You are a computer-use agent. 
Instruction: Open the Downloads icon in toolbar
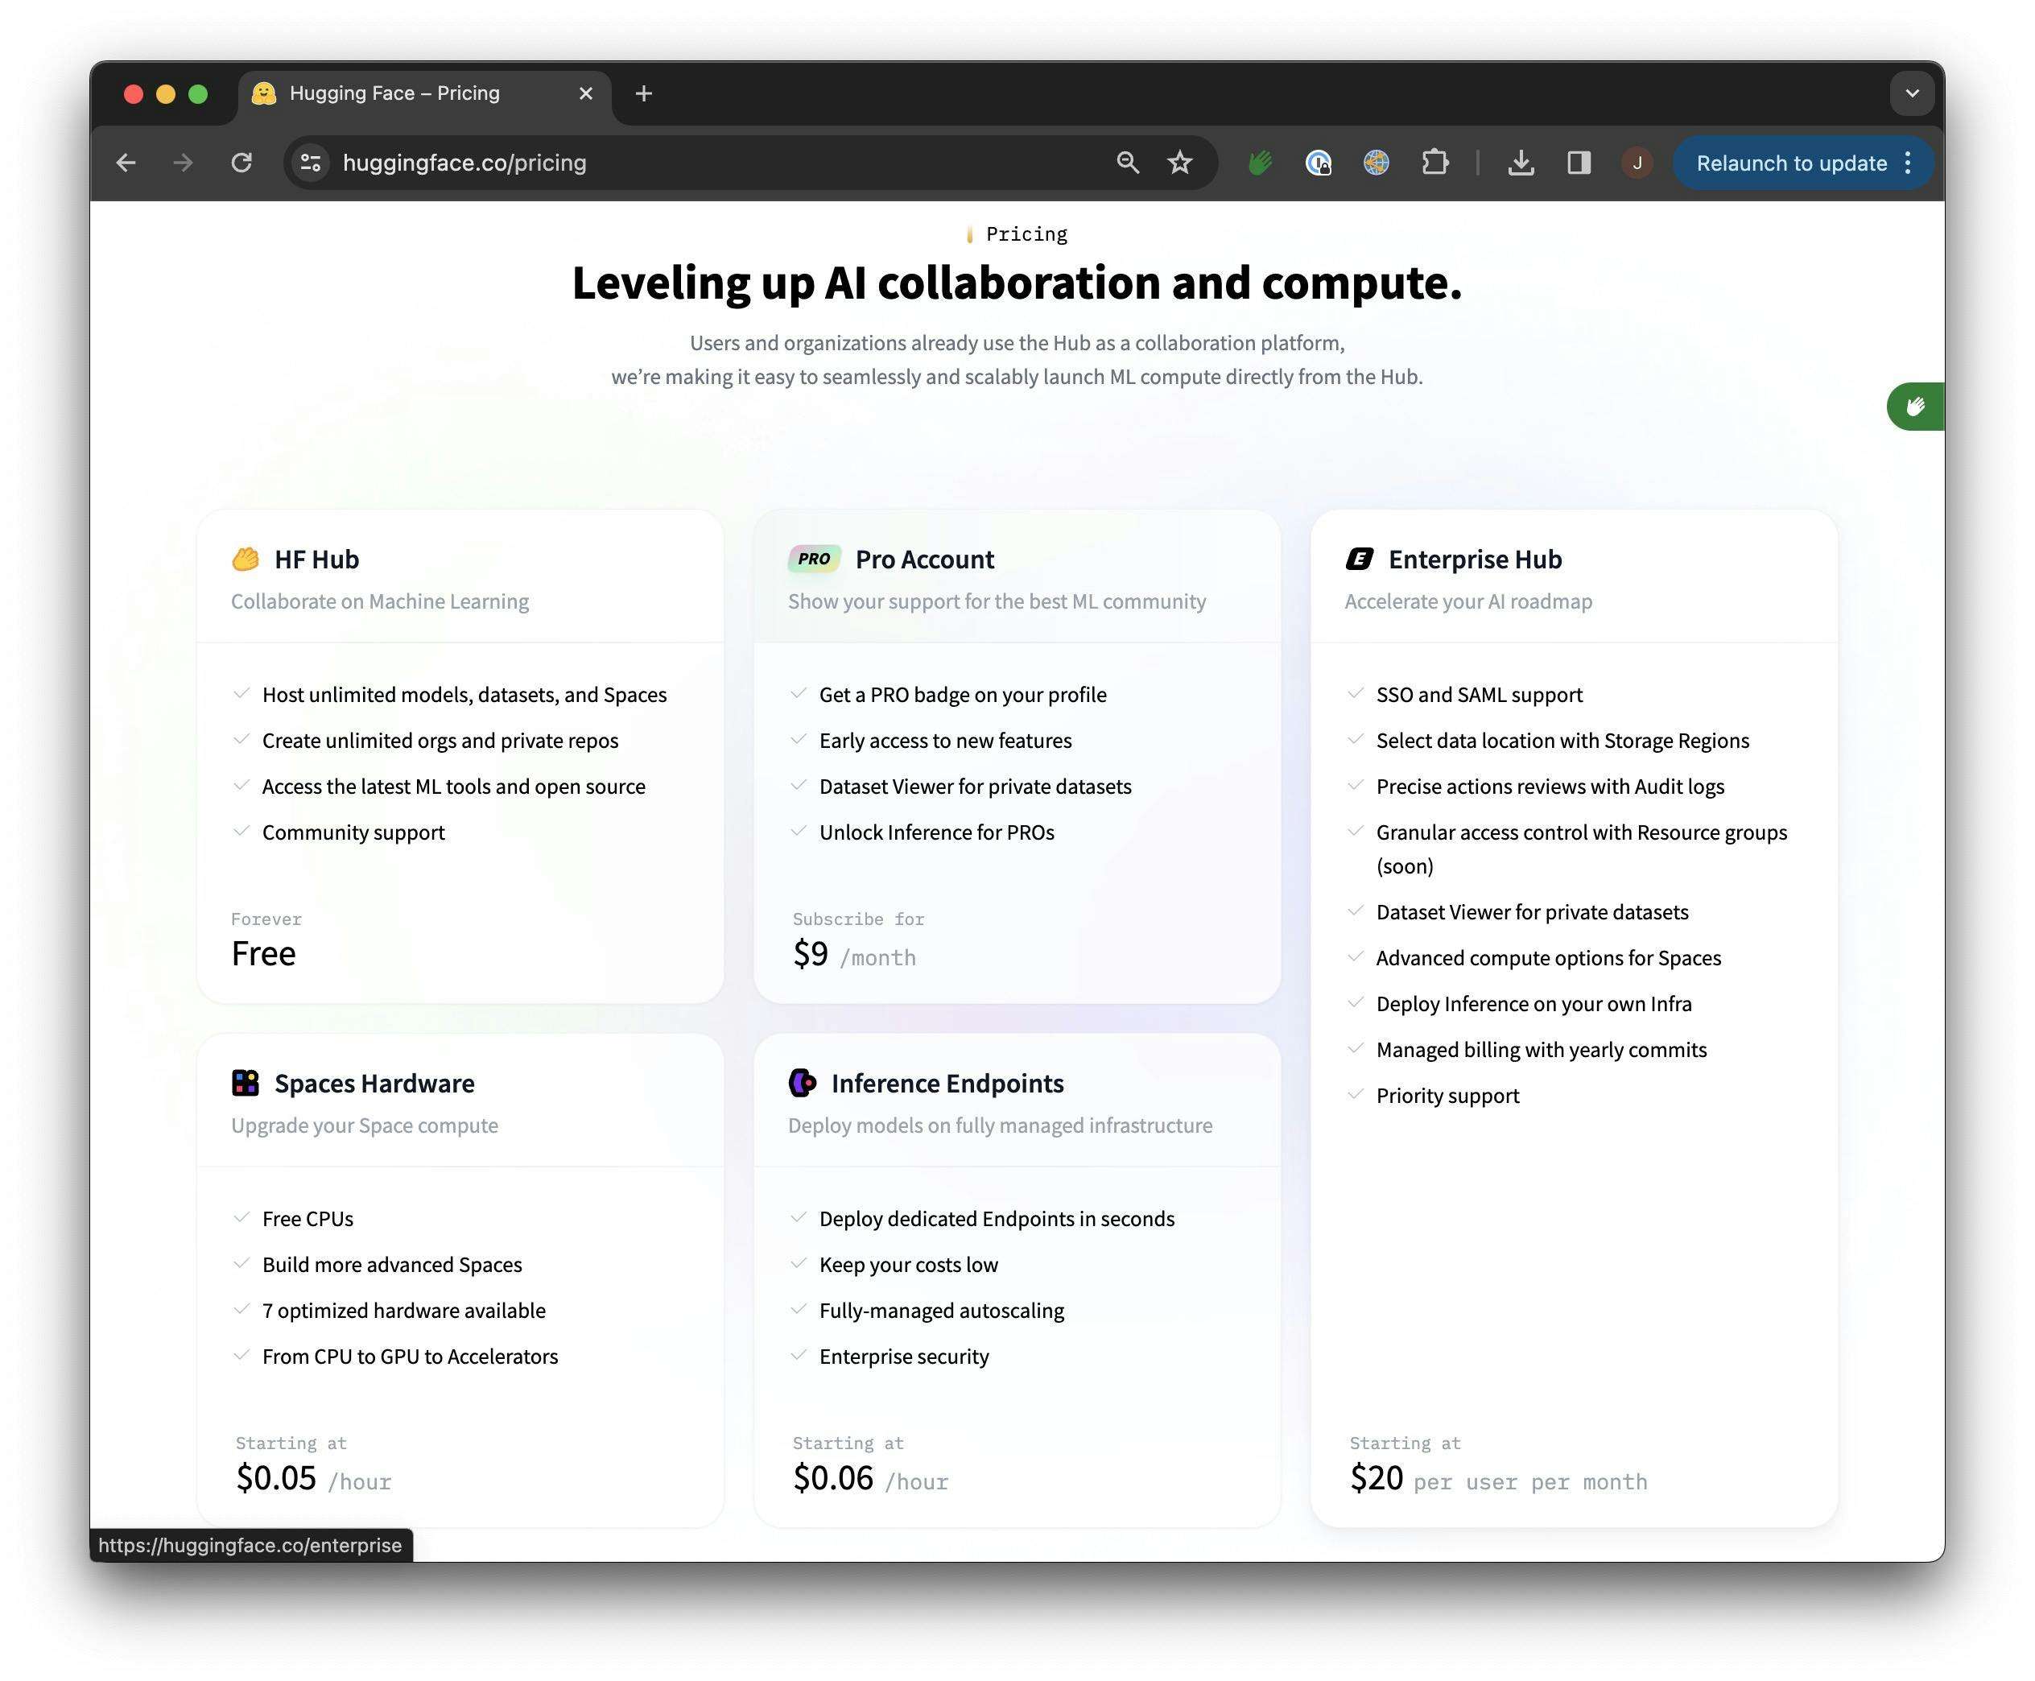(x=1520, y=163)
